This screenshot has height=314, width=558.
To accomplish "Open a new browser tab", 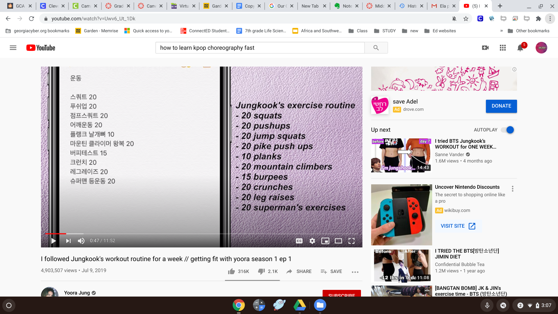I will pos(500,6).
